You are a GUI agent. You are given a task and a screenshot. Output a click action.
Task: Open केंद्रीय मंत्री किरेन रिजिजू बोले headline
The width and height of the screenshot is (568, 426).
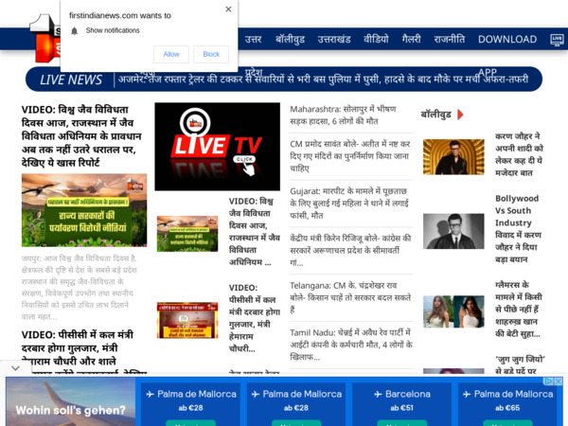tap(350, 250)
